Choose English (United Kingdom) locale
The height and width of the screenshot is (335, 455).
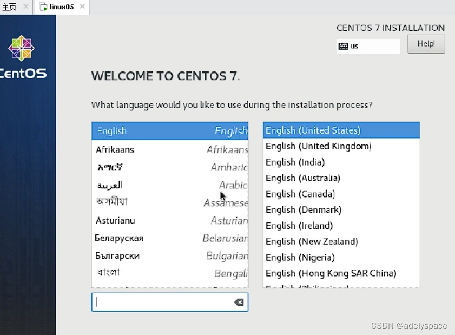pyautogui.click(x=341, y=146)
